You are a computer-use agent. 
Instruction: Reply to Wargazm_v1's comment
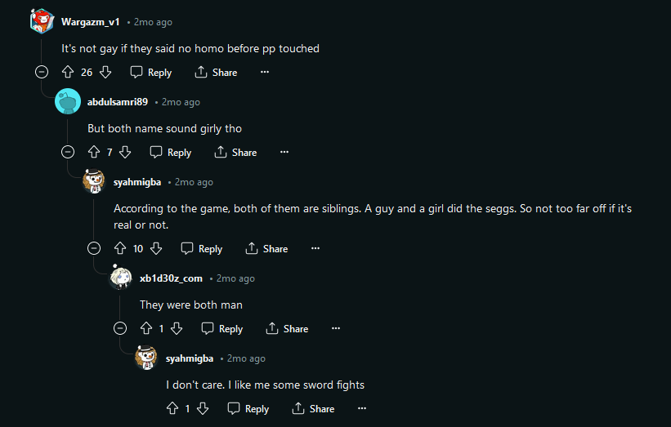151,73
